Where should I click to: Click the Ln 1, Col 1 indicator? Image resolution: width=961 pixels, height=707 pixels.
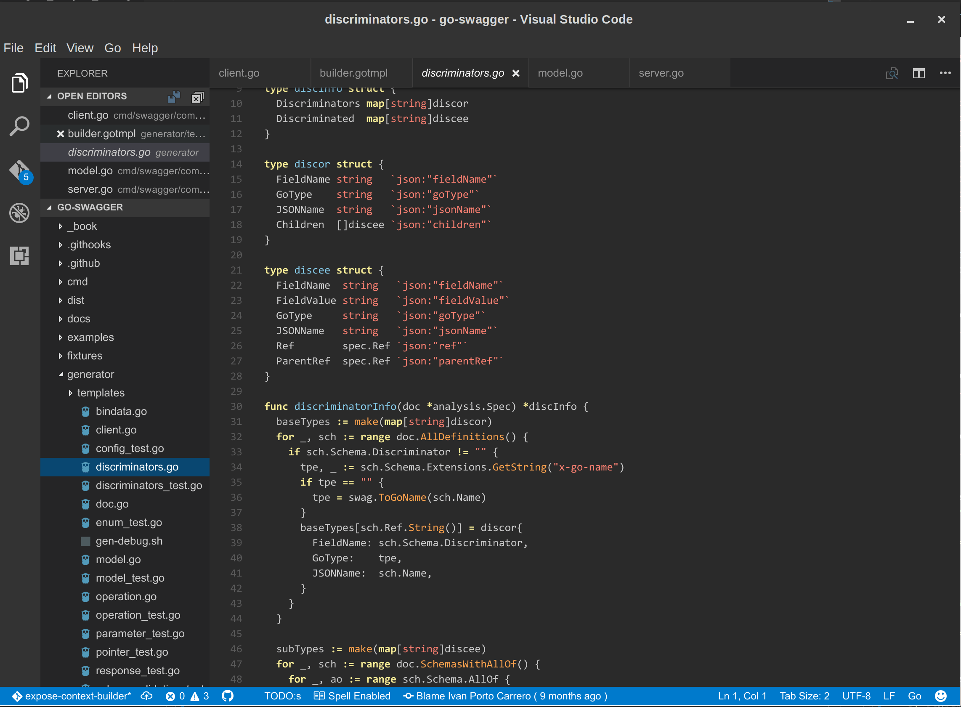(741, 696)
